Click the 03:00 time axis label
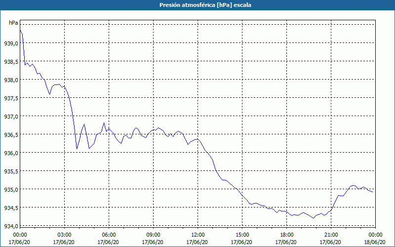 [x=65, y=235]
